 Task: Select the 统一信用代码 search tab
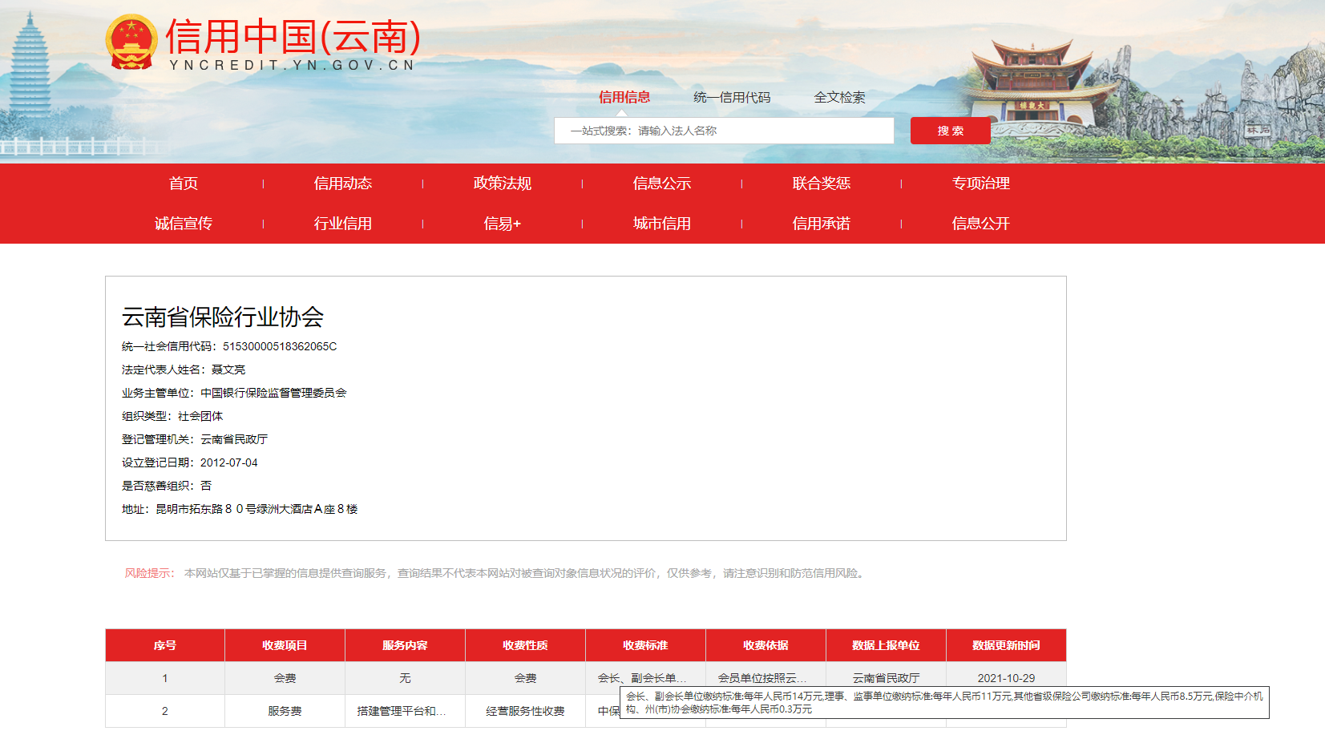[x=732, y=97]
